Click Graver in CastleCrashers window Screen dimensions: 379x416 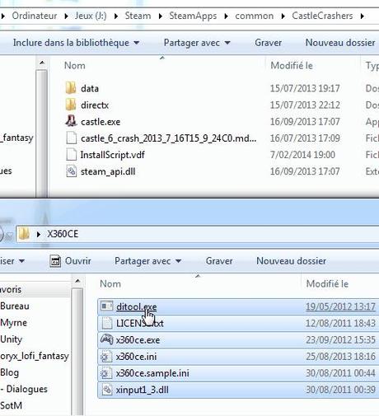268,43
